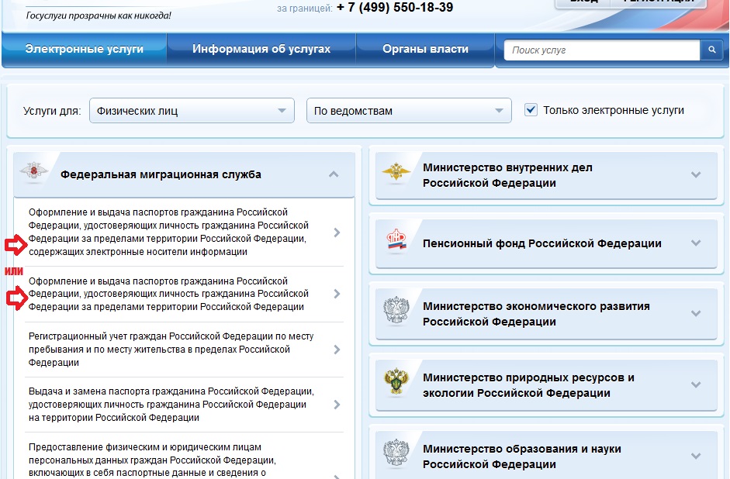Viewport: 730px width, 479px height.
Task: Uncheck Только электронные услуги checkbox
Action: tap(531, 110)
